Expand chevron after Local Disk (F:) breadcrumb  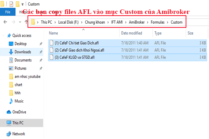82,22
